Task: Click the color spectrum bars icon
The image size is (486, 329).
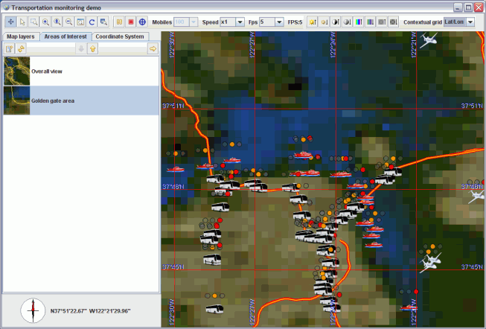Action: click(x=359, y=22)
